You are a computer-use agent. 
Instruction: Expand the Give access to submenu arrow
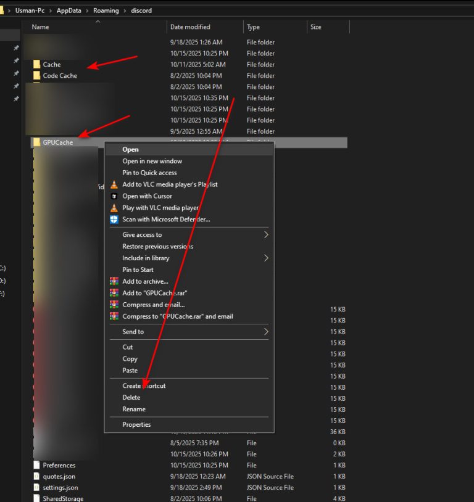[266, 235]
